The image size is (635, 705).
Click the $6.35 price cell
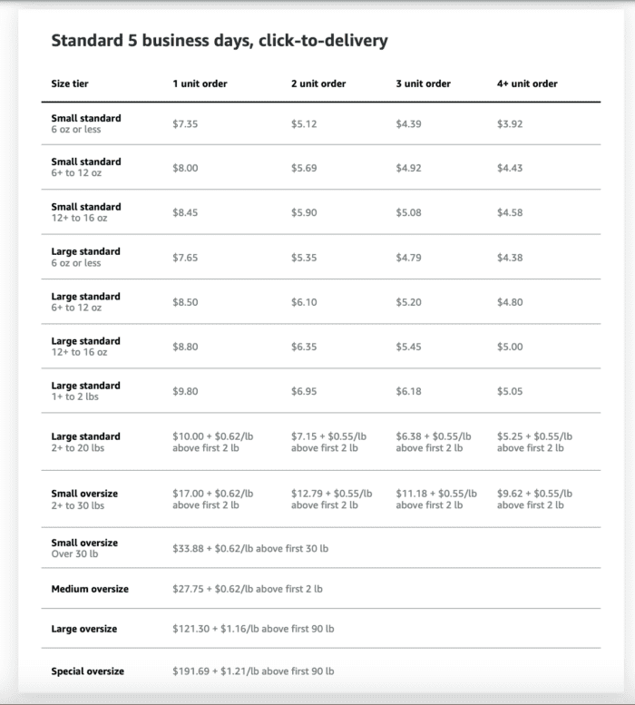304,347
